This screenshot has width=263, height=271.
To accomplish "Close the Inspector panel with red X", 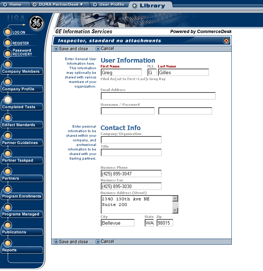I will (226, 41).
